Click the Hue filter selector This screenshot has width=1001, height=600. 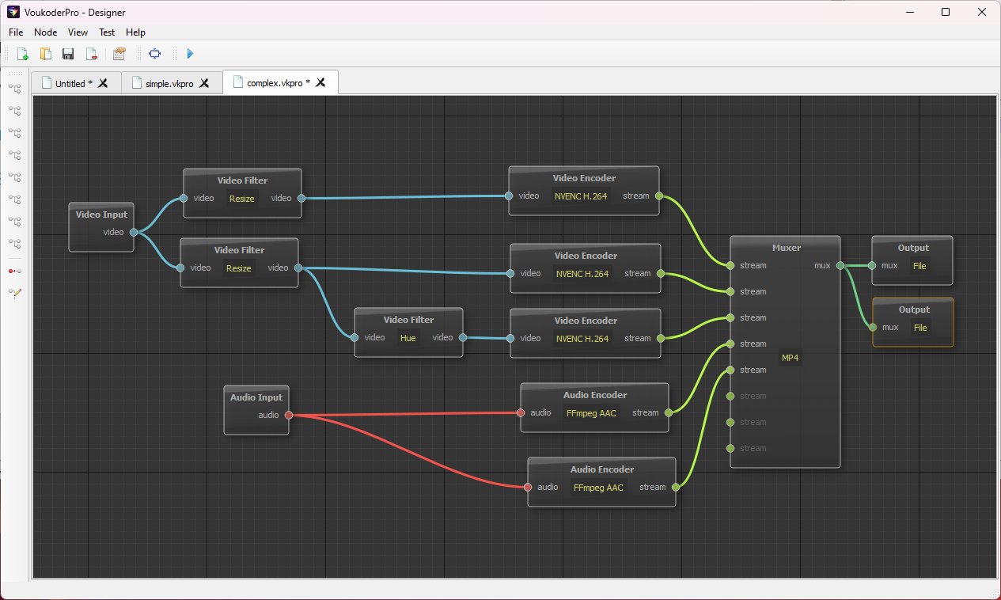click(x=408, y=338)
